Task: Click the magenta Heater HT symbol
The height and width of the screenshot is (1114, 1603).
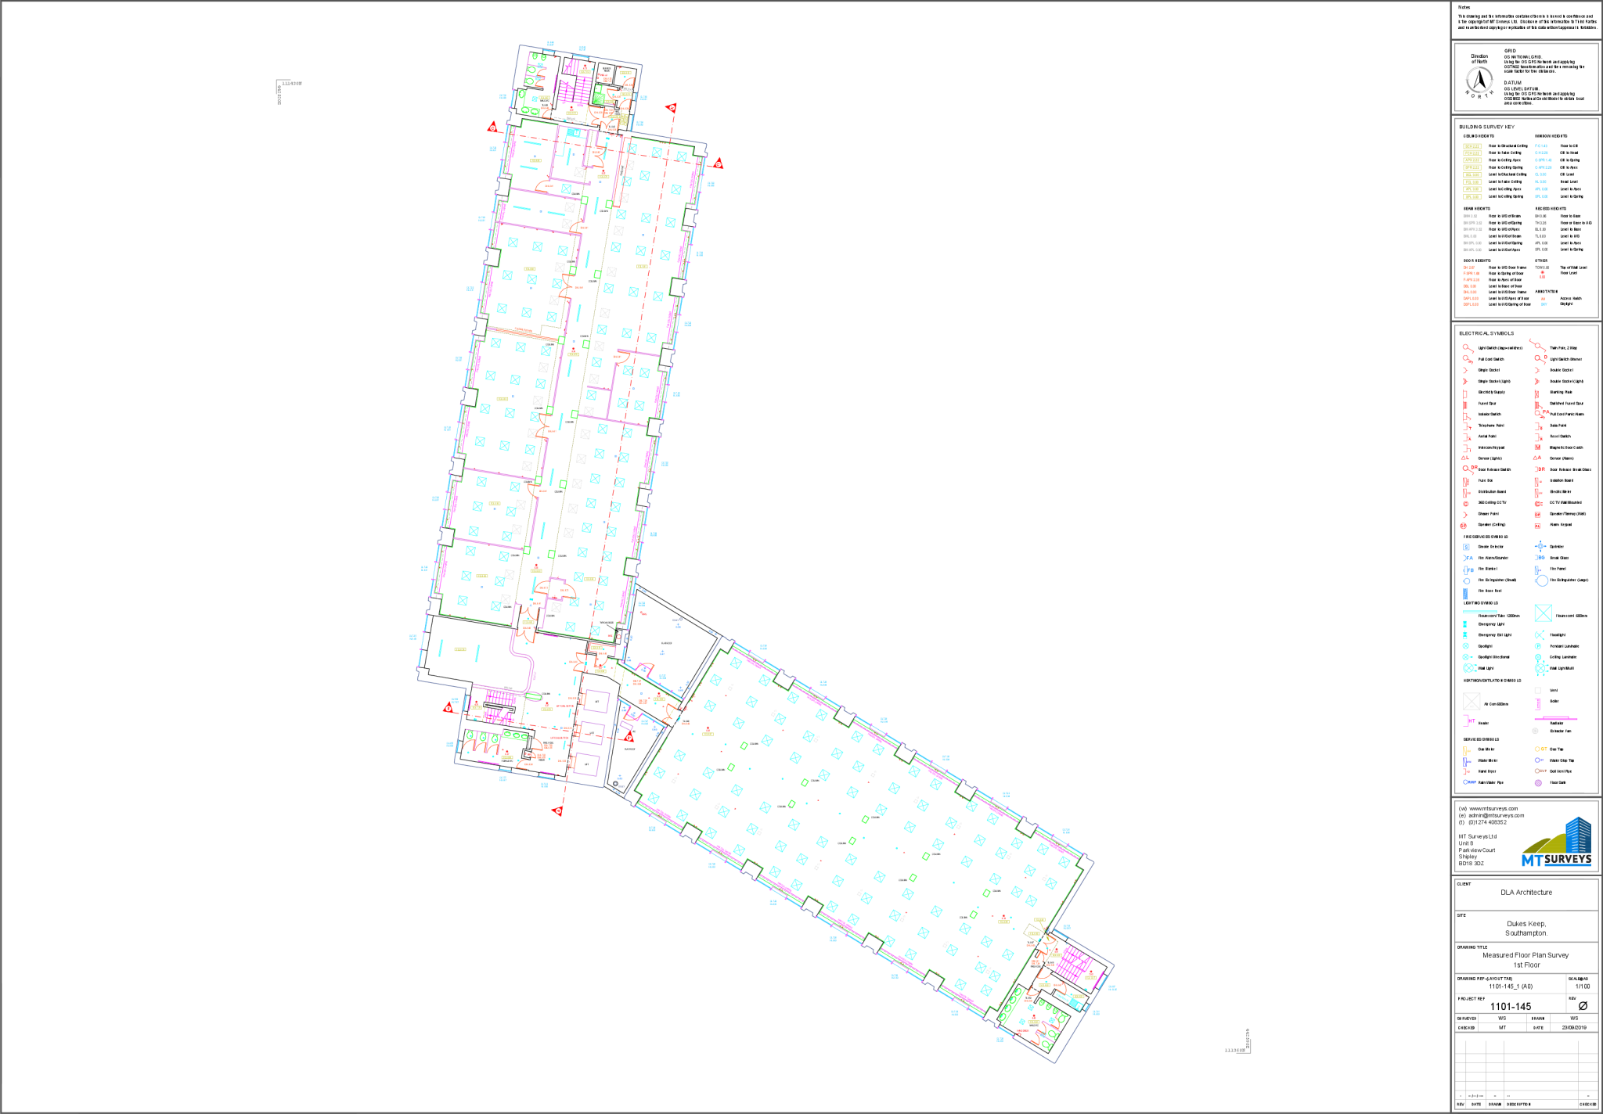Action: pyautogui.click(x=1469, y=722)
